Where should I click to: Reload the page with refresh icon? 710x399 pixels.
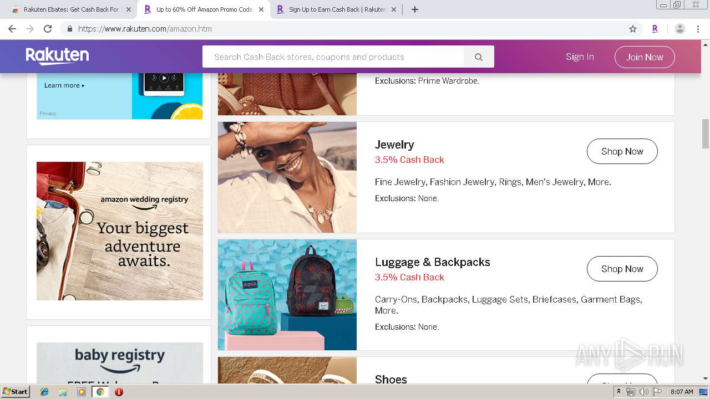point(48,29)
